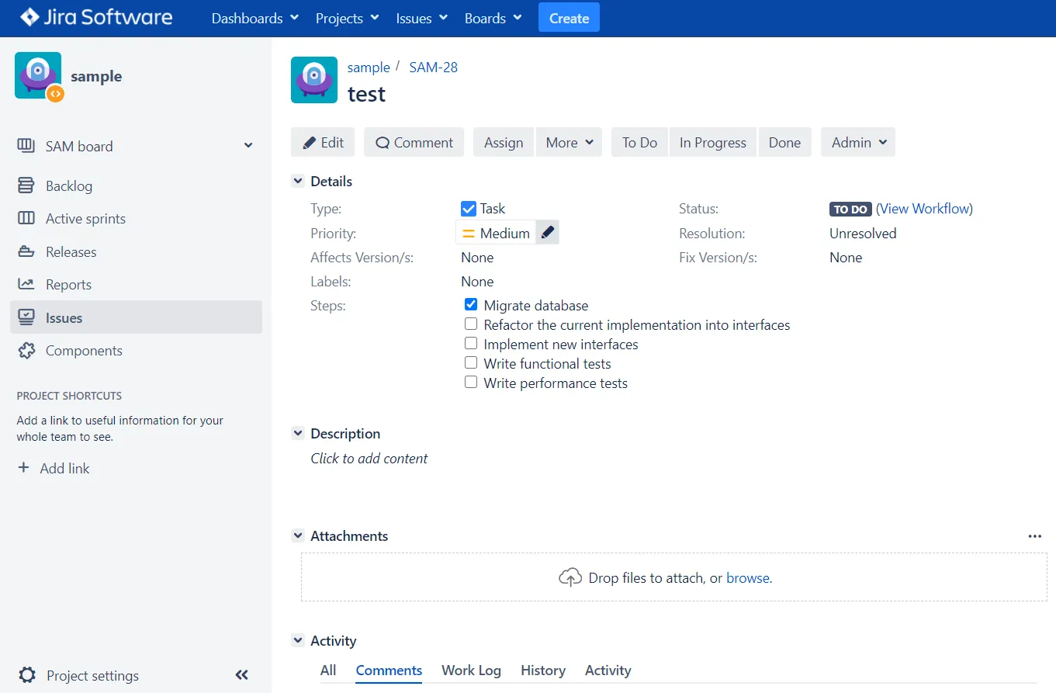Open the sample project avatar in sidebar

click(38, 75)
